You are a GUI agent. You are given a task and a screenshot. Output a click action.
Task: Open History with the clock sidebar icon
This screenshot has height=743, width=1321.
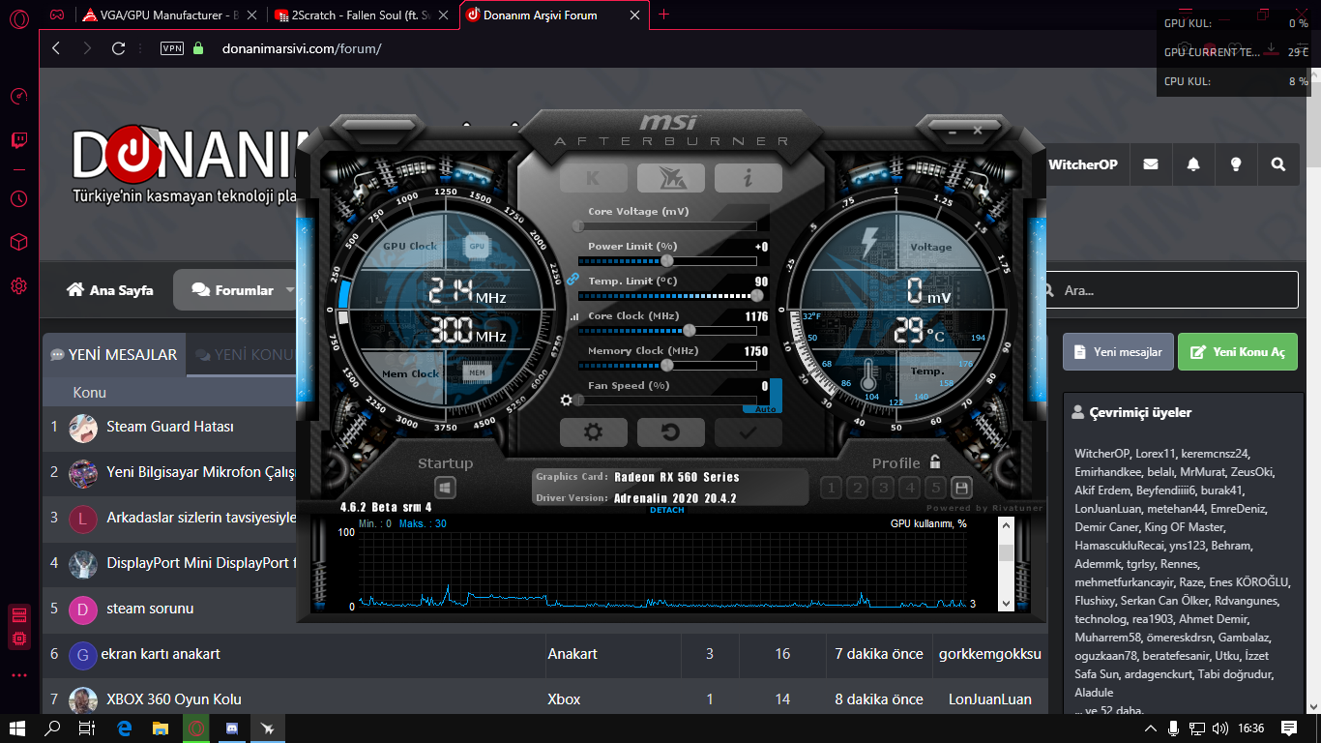18,198
